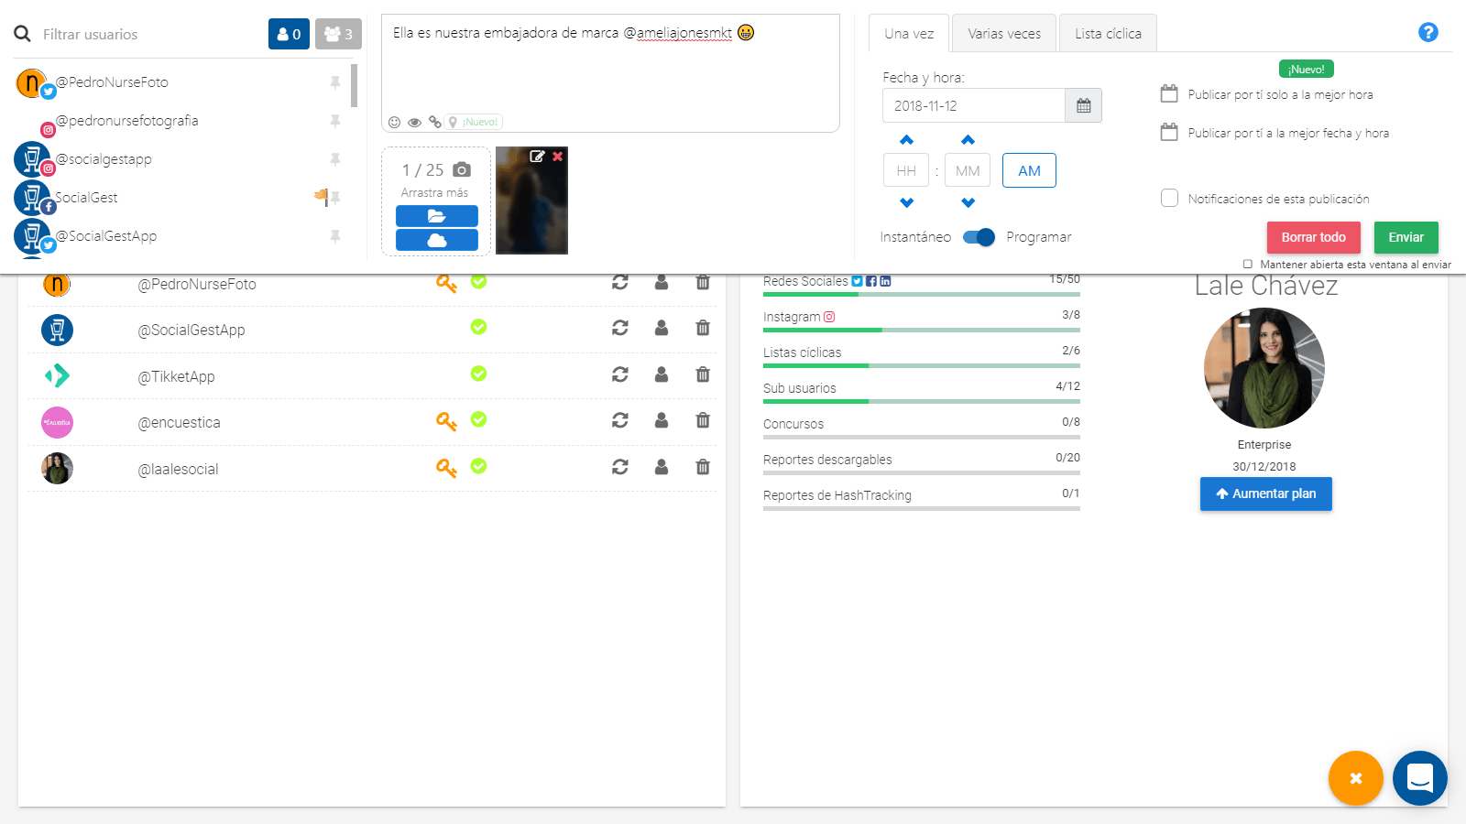
Task: Pin the @socialgestapp Instagram account
Action: (335, 159)
